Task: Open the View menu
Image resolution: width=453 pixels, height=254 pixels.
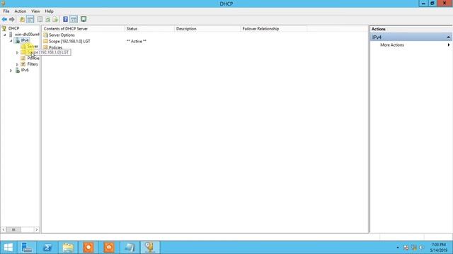Action: (x=35, y=11)
